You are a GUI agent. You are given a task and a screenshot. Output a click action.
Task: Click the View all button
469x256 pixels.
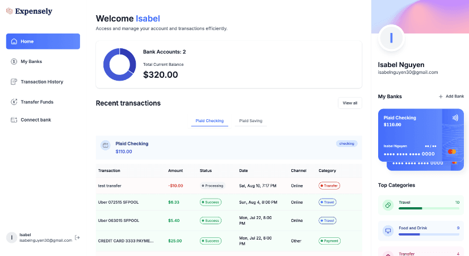[350, 103]
